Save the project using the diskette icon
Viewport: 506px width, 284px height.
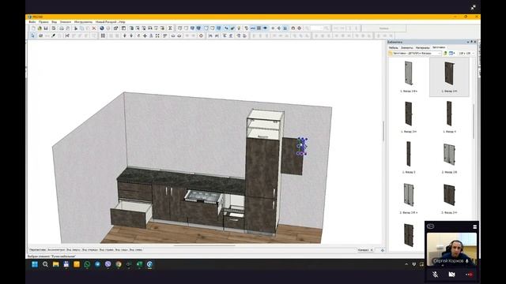(46, 28)
